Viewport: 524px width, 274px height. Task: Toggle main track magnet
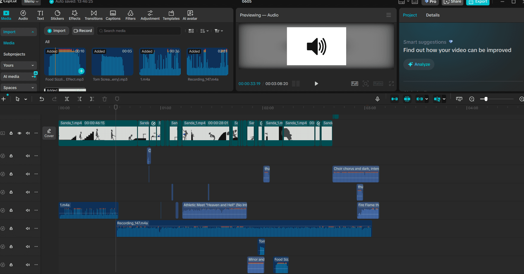tap(394, 99)
